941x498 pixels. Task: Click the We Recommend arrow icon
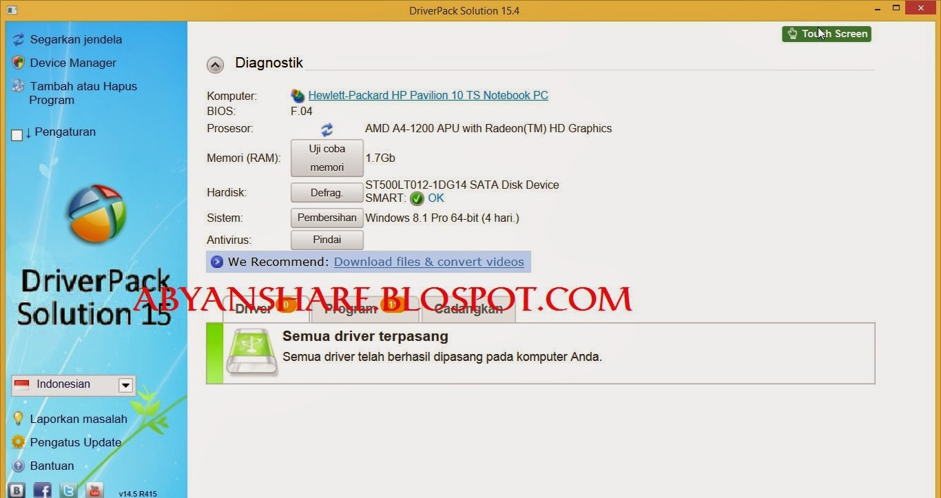click(x=217, y=262)
